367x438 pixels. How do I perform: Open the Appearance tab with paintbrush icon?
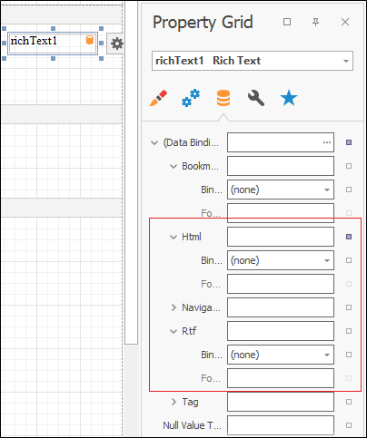coord(158,98)
